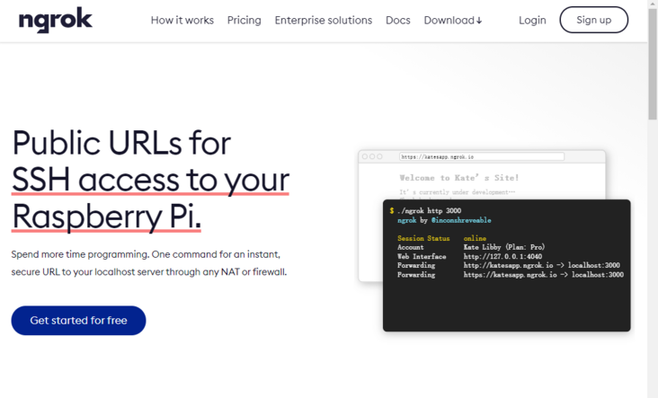658x398 pixels.
Task: Click the terminal illustration with ngrok output
Action: click(506, 265)
